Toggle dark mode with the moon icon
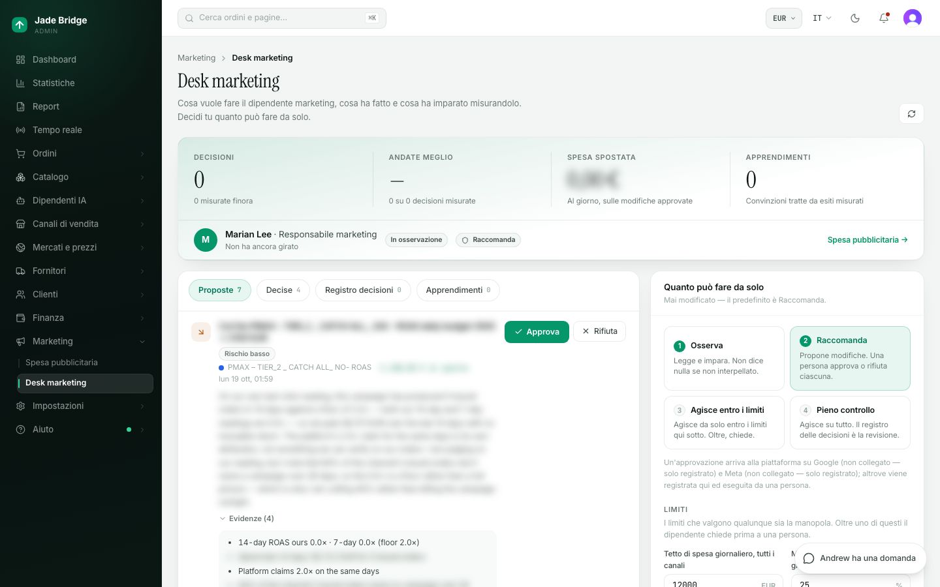This screenshot has height=587, width=940. click(x=855, y=18)
